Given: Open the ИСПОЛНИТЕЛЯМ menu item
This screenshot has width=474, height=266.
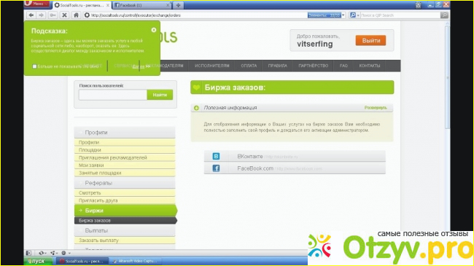Looking at the screenshot, I should point(212,66).
